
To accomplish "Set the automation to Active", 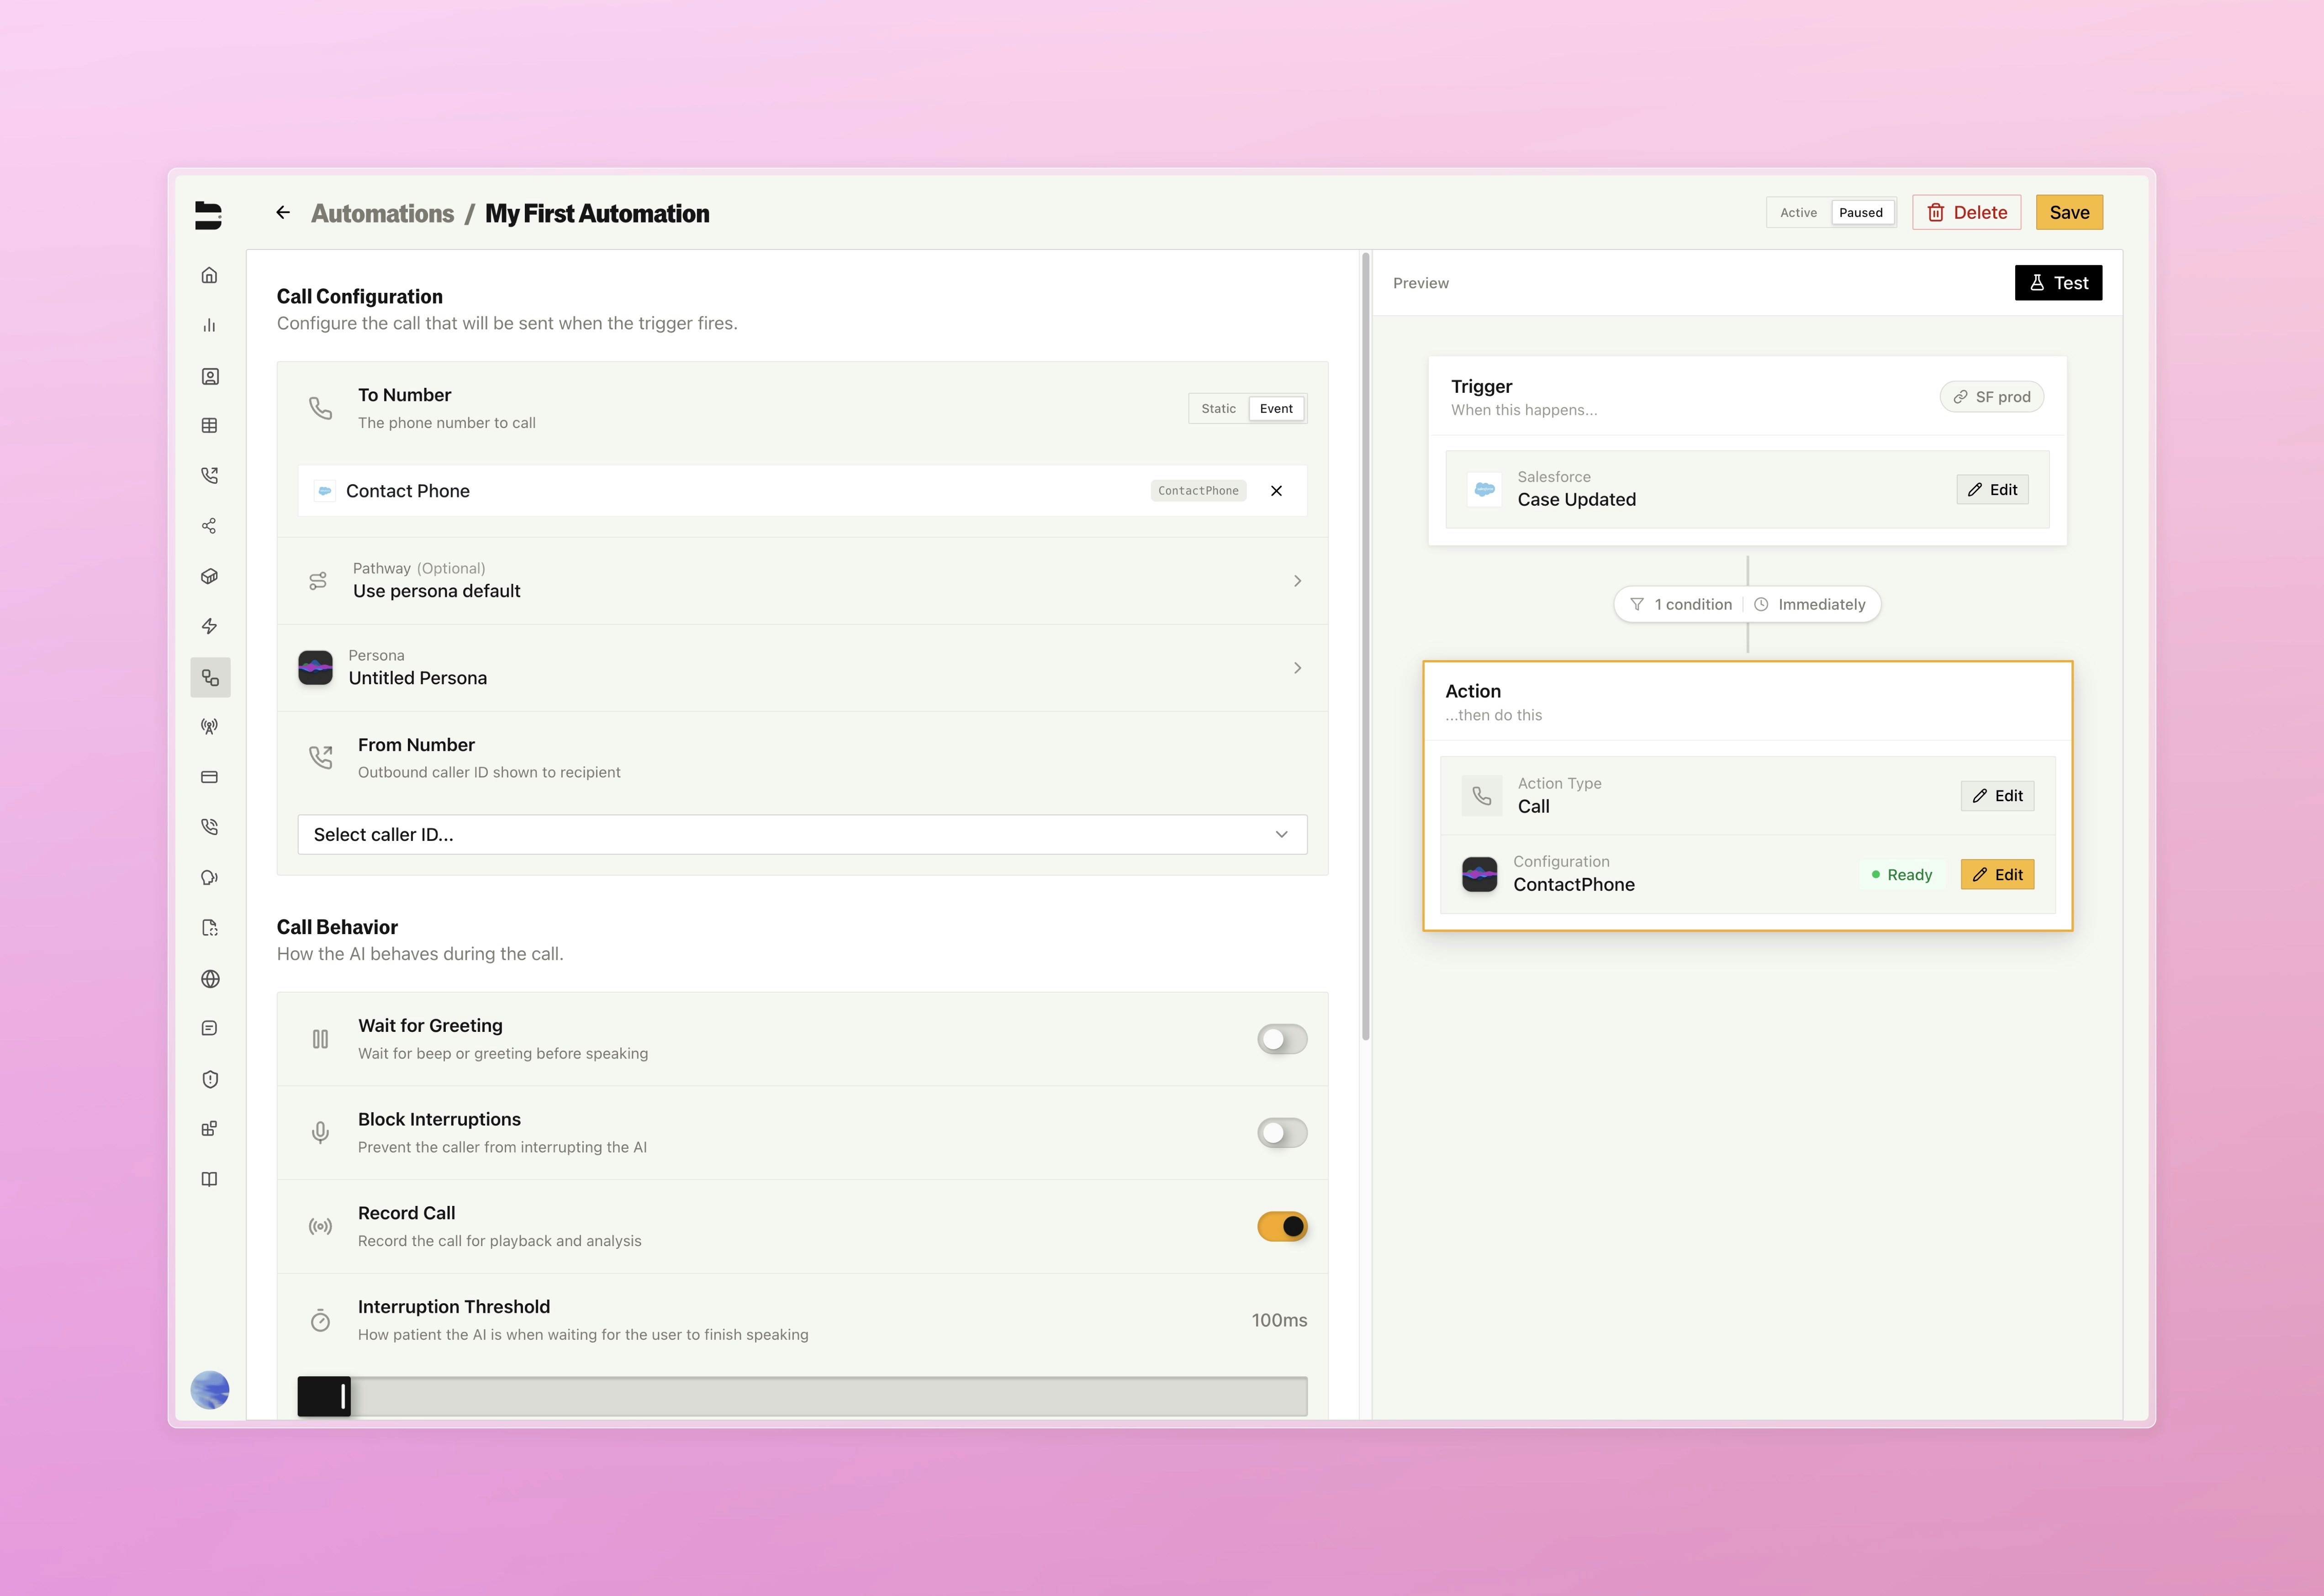I will (1797, 212).
